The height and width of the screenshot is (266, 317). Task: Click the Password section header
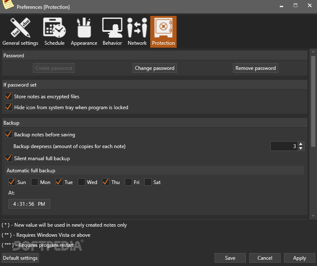[155, 55]
